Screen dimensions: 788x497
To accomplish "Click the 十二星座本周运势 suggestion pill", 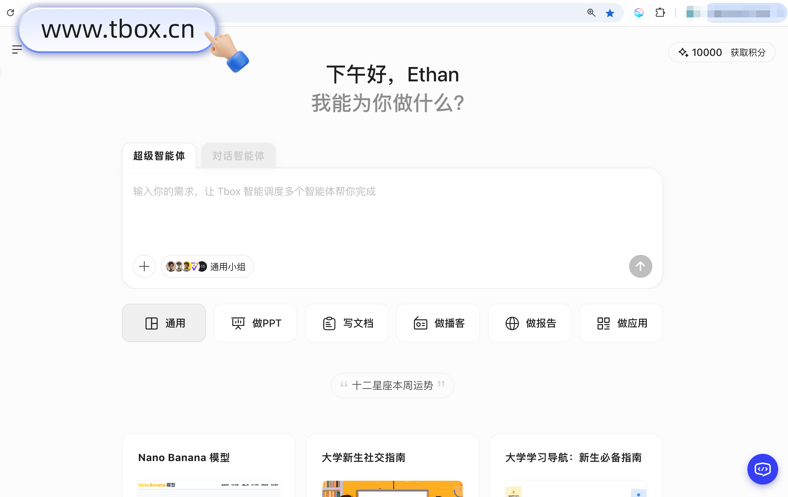I will [x=392, y=385].
